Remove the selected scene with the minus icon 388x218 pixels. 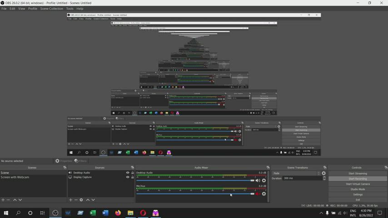tap(8, 200)
